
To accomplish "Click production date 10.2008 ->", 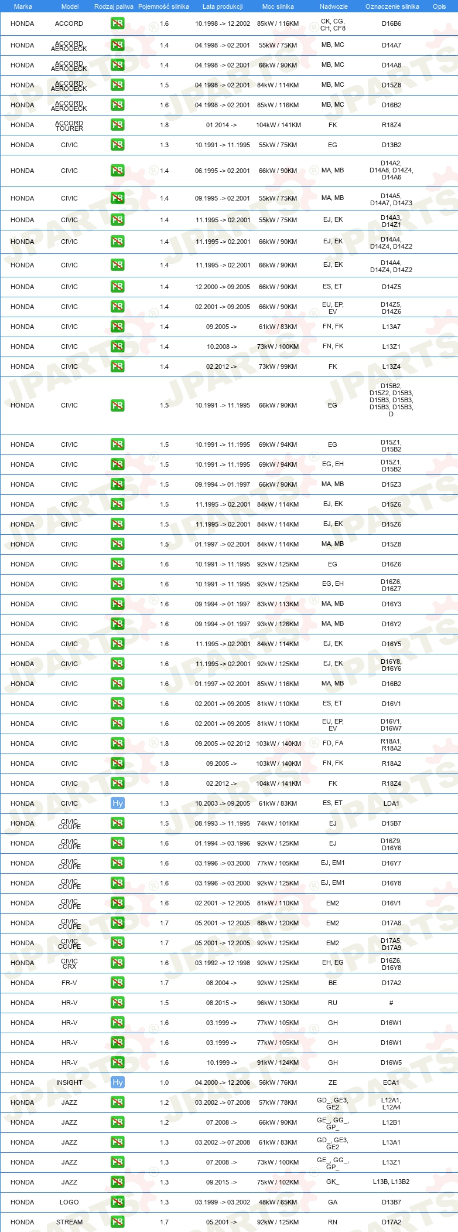I will [222, 347].
